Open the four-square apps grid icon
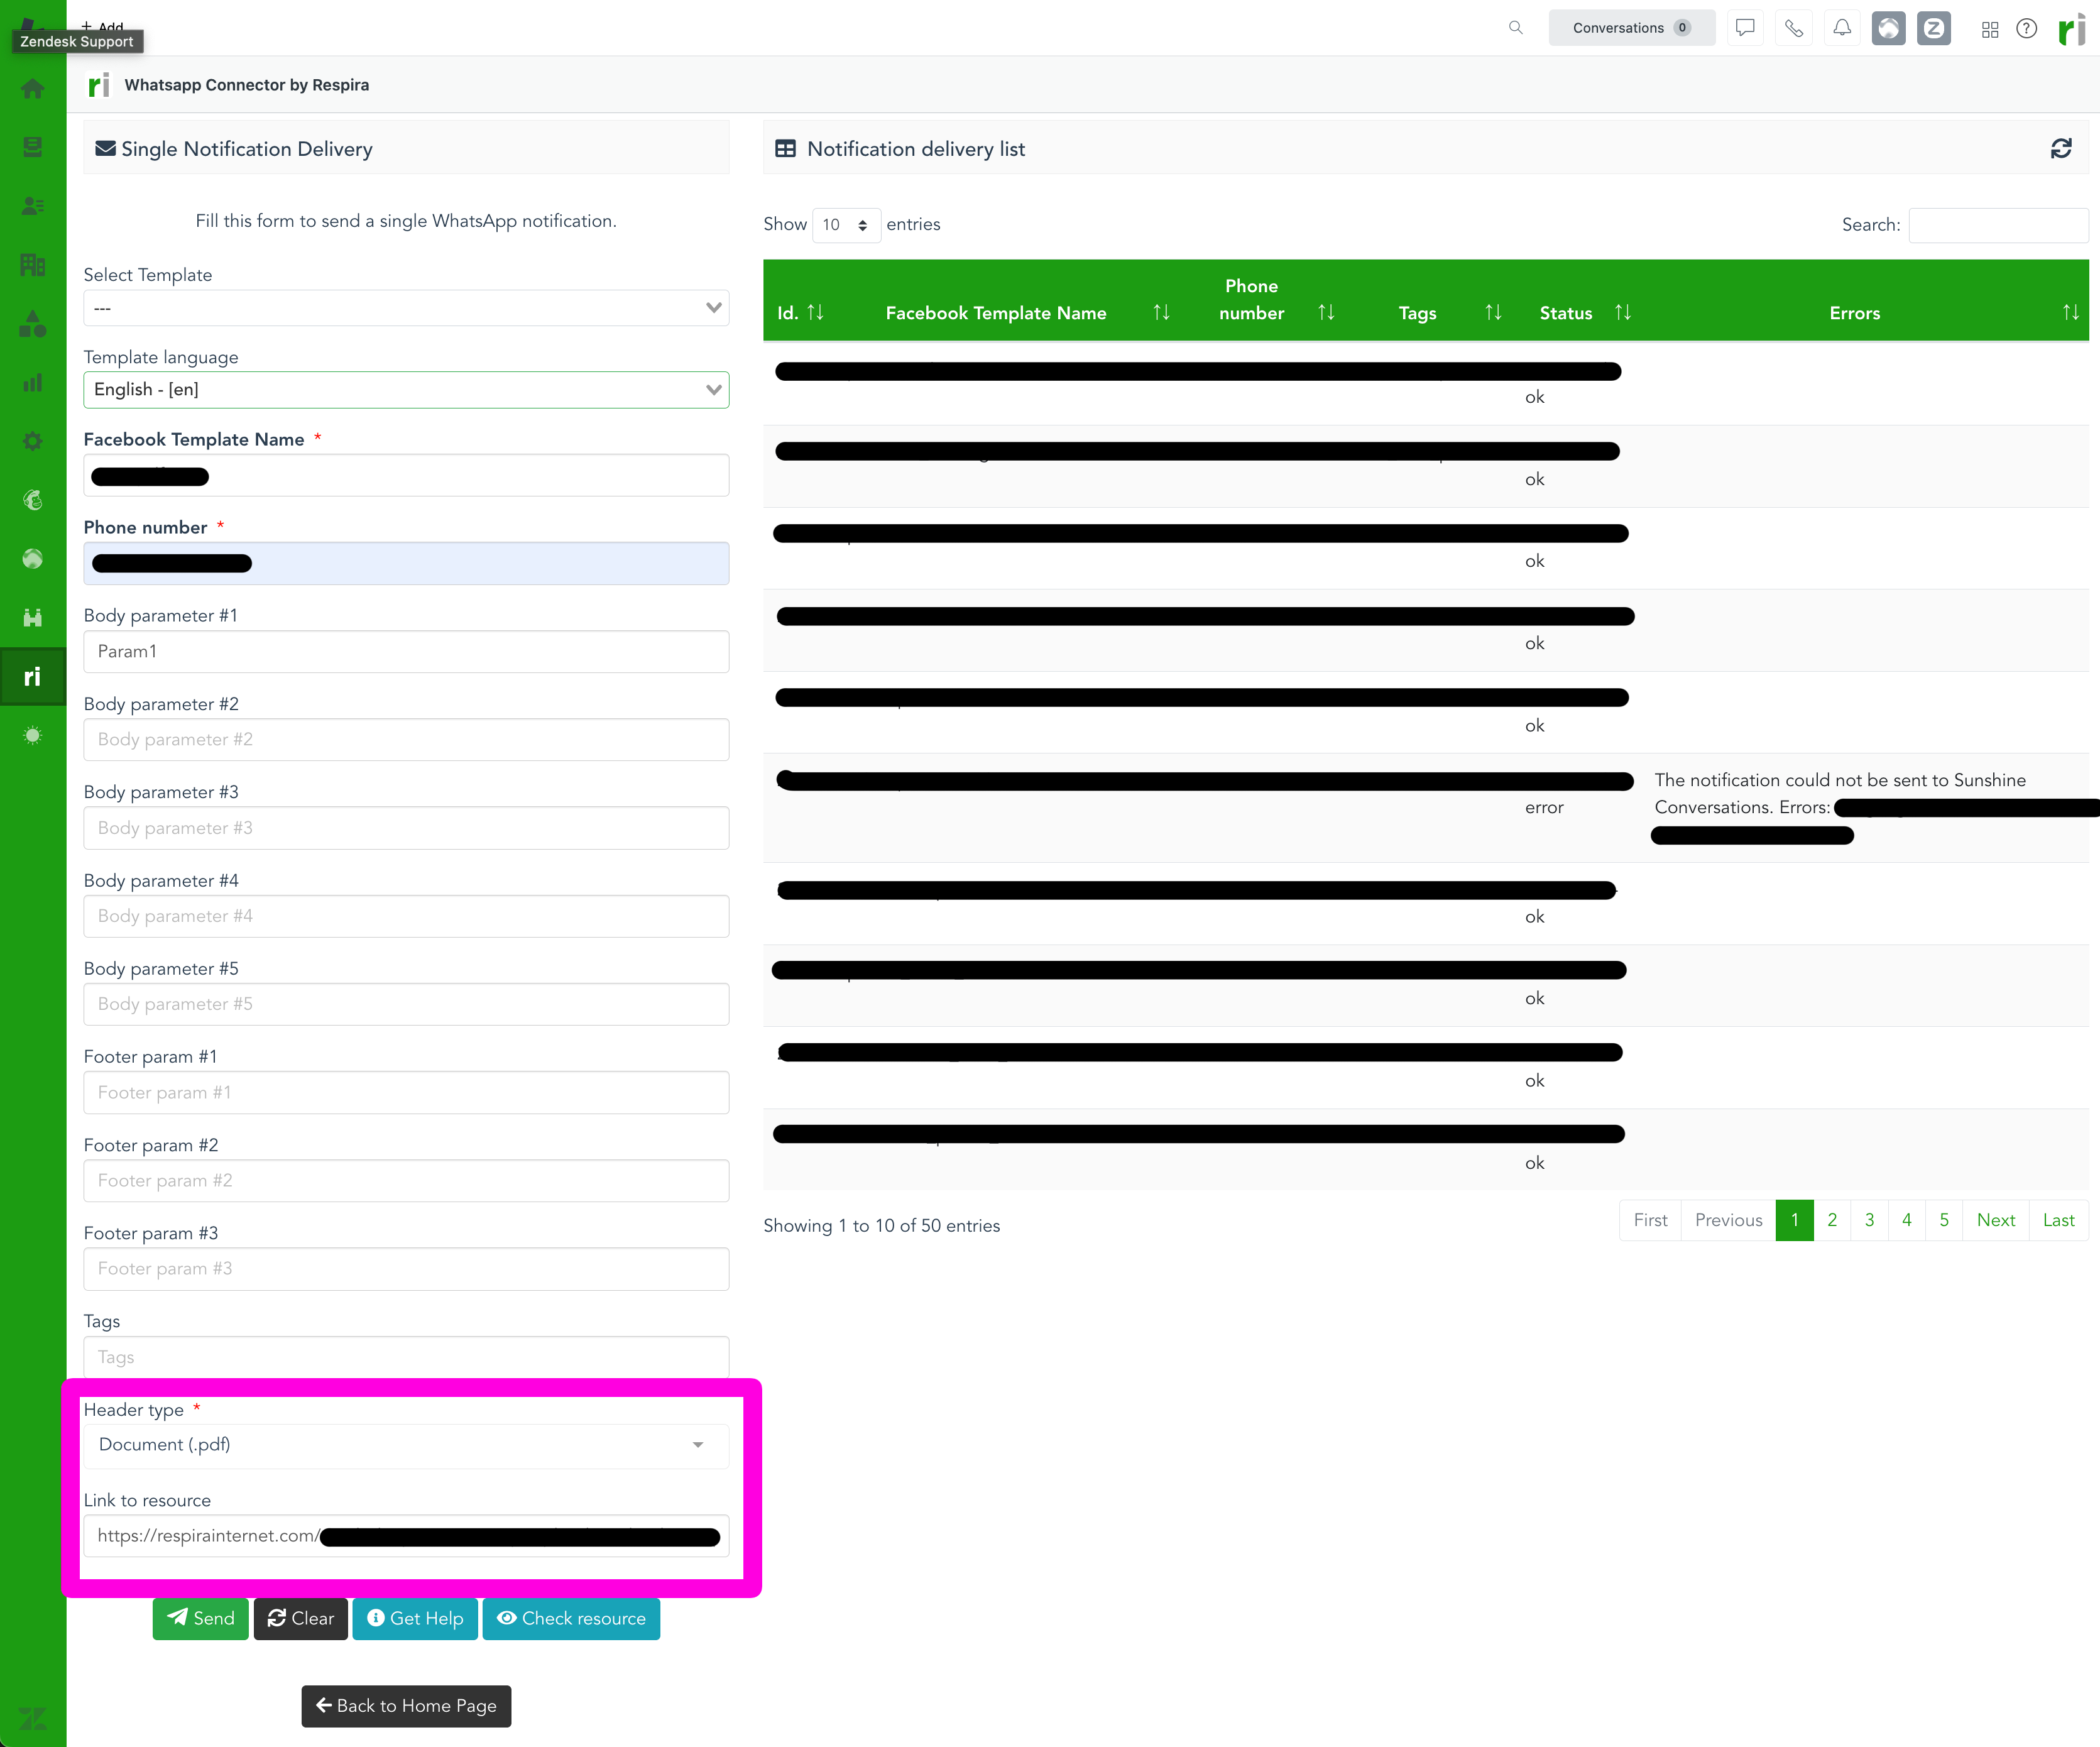The width and height of the screenshot is (2100, 1747). coord(1990,28)
